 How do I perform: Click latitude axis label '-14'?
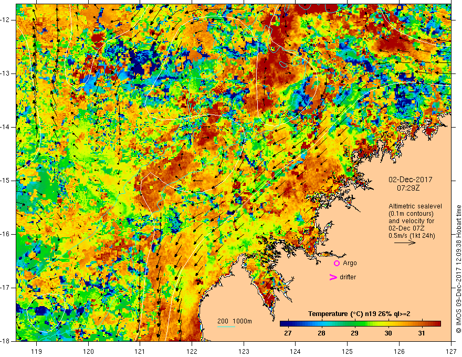[x=5, y=127]
